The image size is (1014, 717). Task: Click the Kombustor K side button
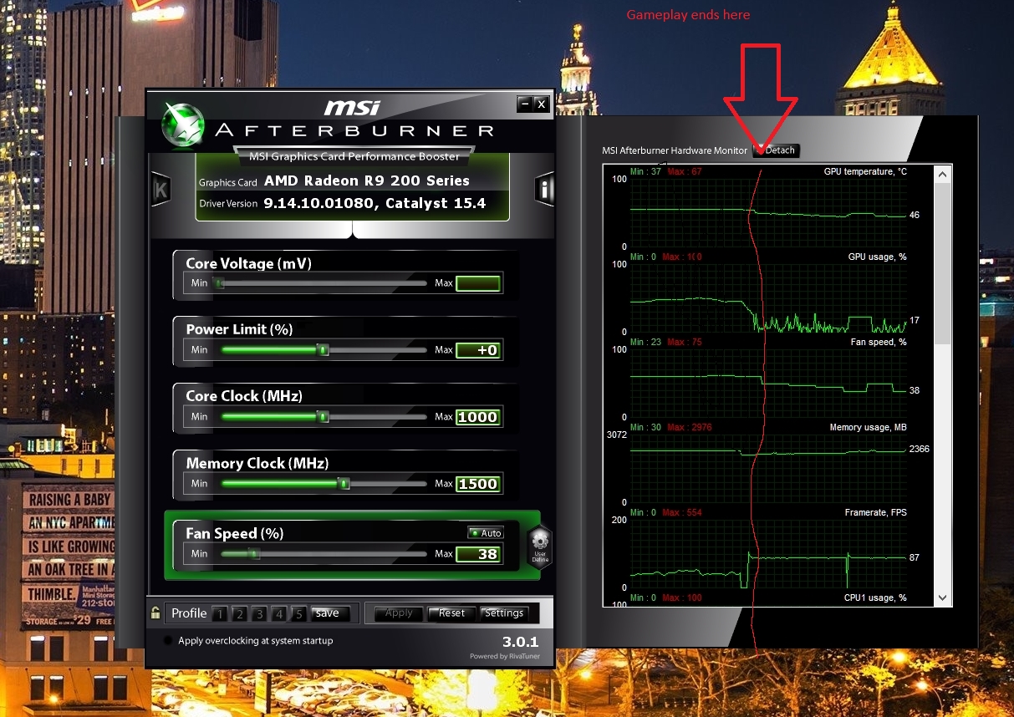pyautogui.click(x=161, y=190)
